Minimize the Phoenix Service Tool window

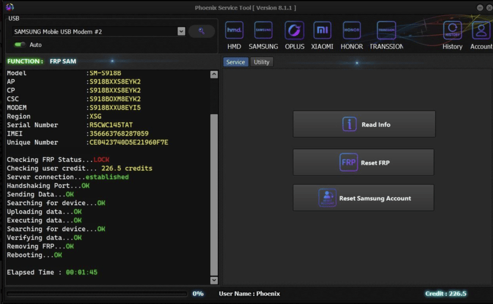pyautogui.click(x=480, y=8)
